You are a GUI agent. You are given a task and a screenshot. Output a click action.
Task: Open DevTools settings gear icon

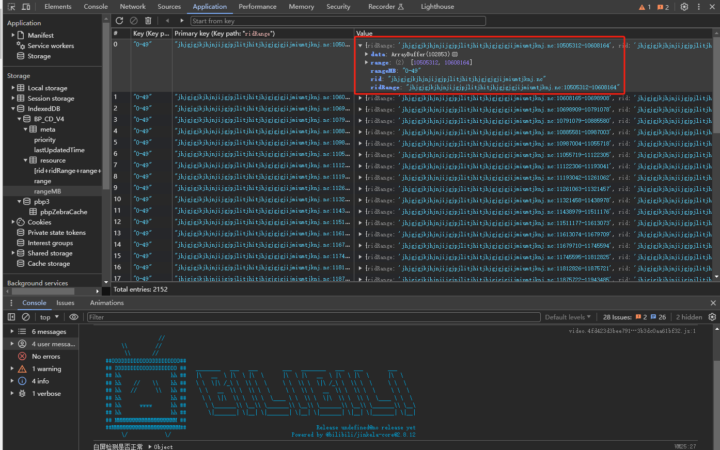pyautogui.click(x=684, y=7)
